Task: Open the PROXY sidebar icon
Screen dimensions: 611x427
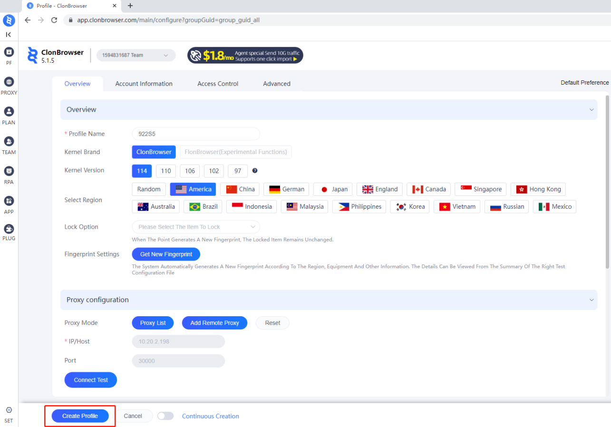Action: click(x=9, y=82)
